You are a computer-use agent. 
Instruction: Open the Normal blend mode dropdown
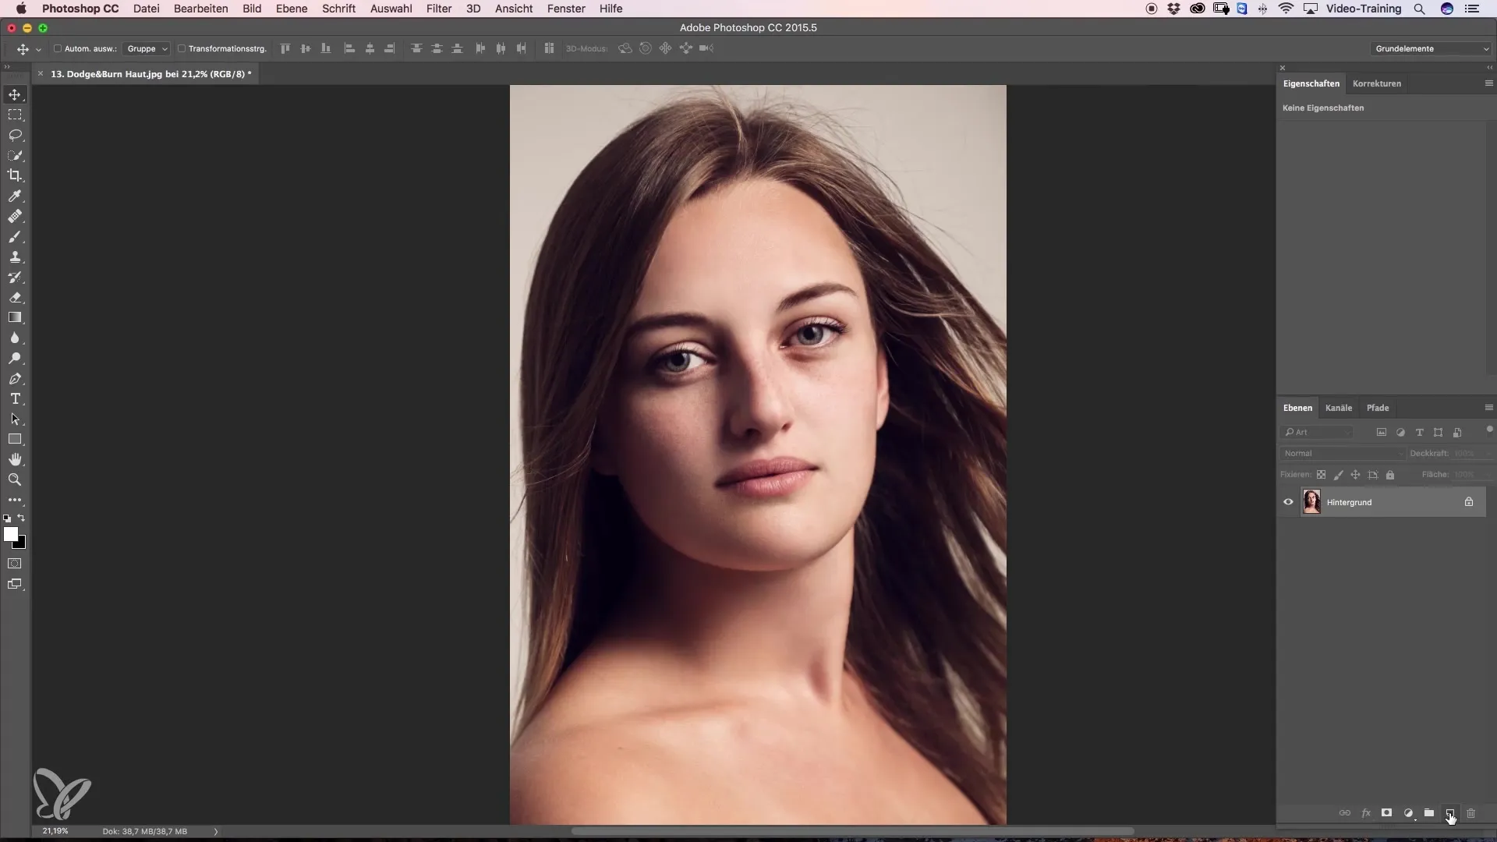(x=1342, y=453)
